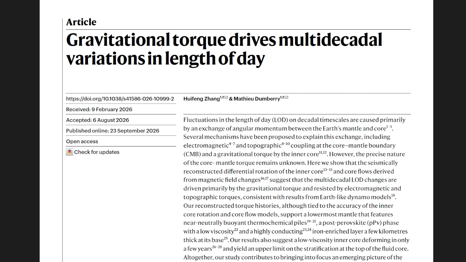The width and height of the screenshot is (466, 262).
Task: Open citation 23,24 after 'highly conducting'
Action: coord(307,229)
